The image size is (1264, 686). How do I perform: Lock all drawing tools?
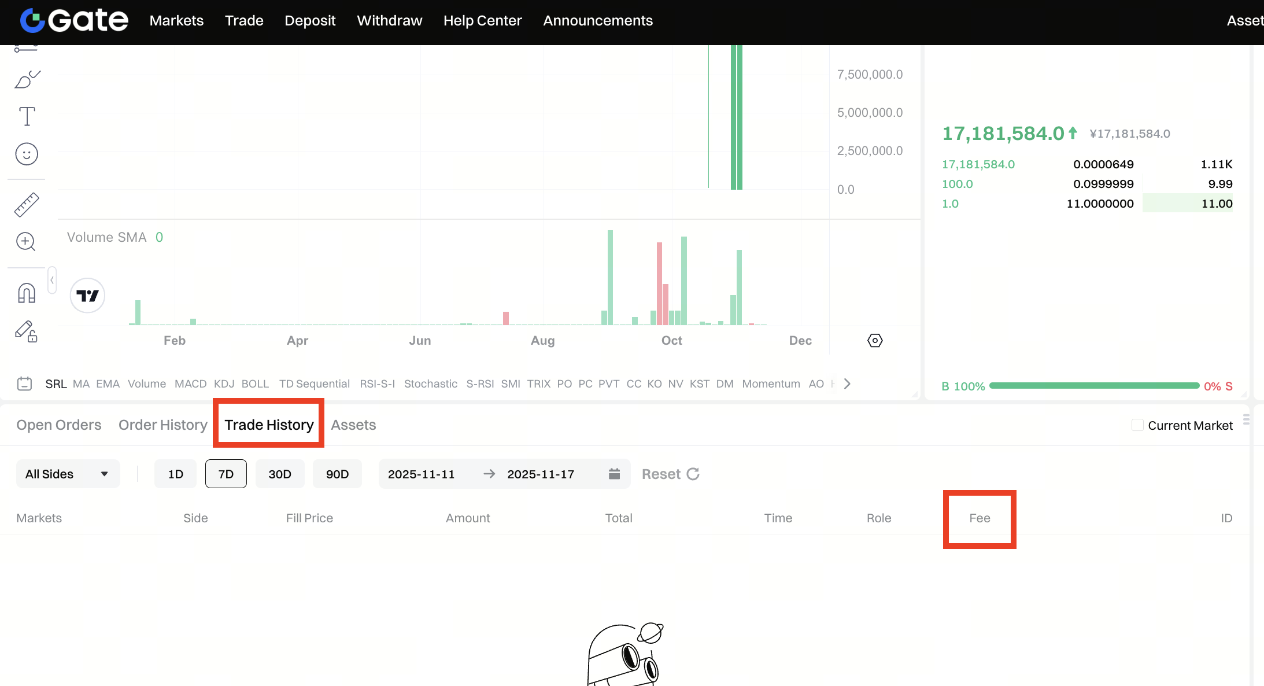[x=27, y=332]
